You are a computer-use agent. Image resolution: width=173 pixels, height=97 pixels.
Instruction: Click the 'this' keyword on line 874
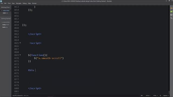click(x=31, y=70)
